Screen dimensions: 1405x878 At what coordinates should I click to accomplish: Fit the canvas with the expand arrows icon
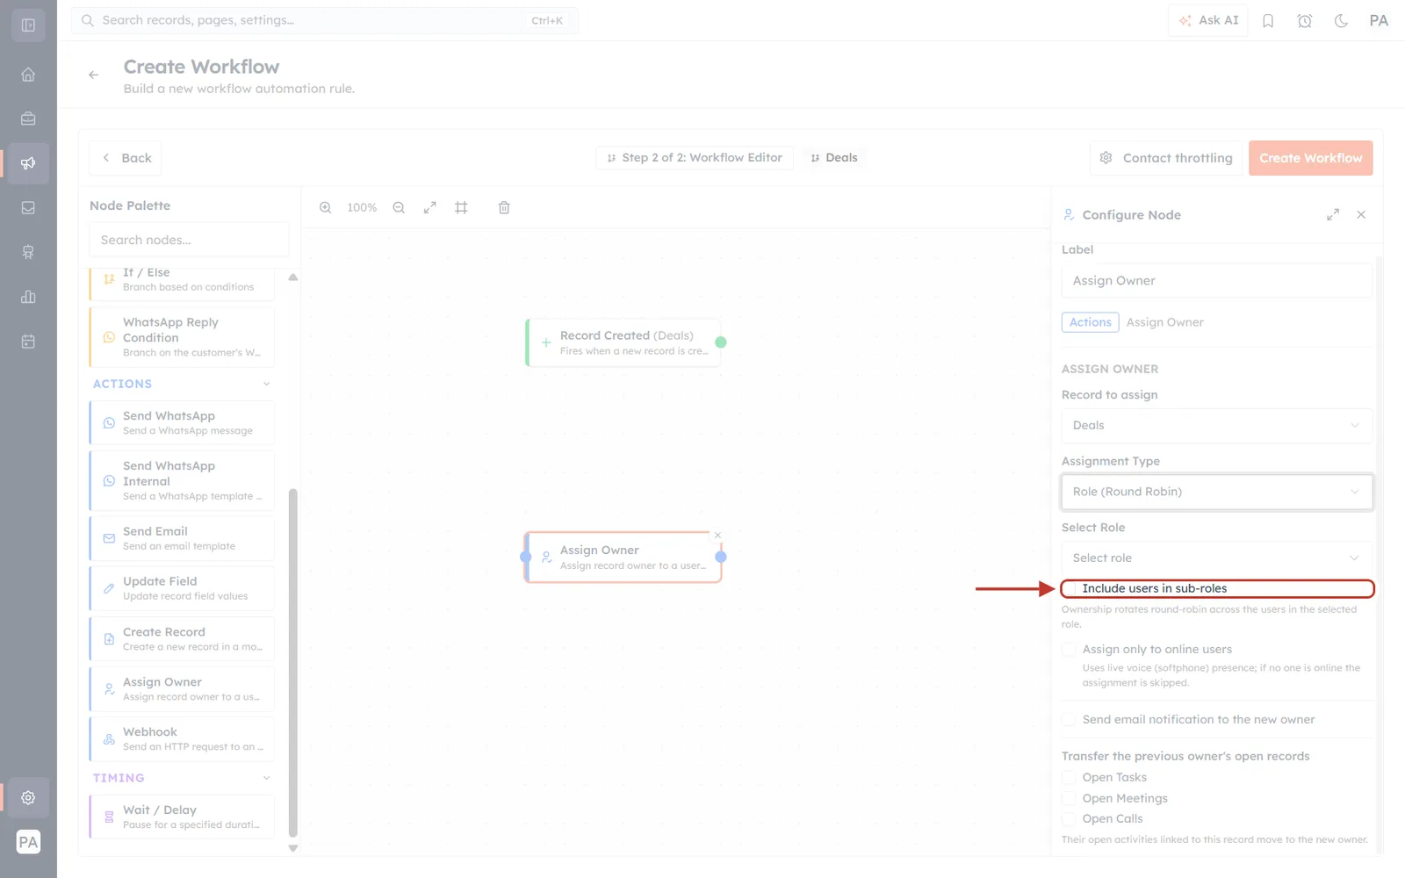(x=430, y=208)
